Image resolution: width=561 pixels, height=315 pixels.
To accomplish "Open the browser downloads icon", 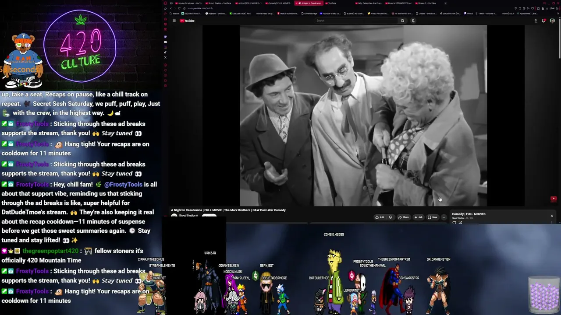I will click(x=548, y=8).
